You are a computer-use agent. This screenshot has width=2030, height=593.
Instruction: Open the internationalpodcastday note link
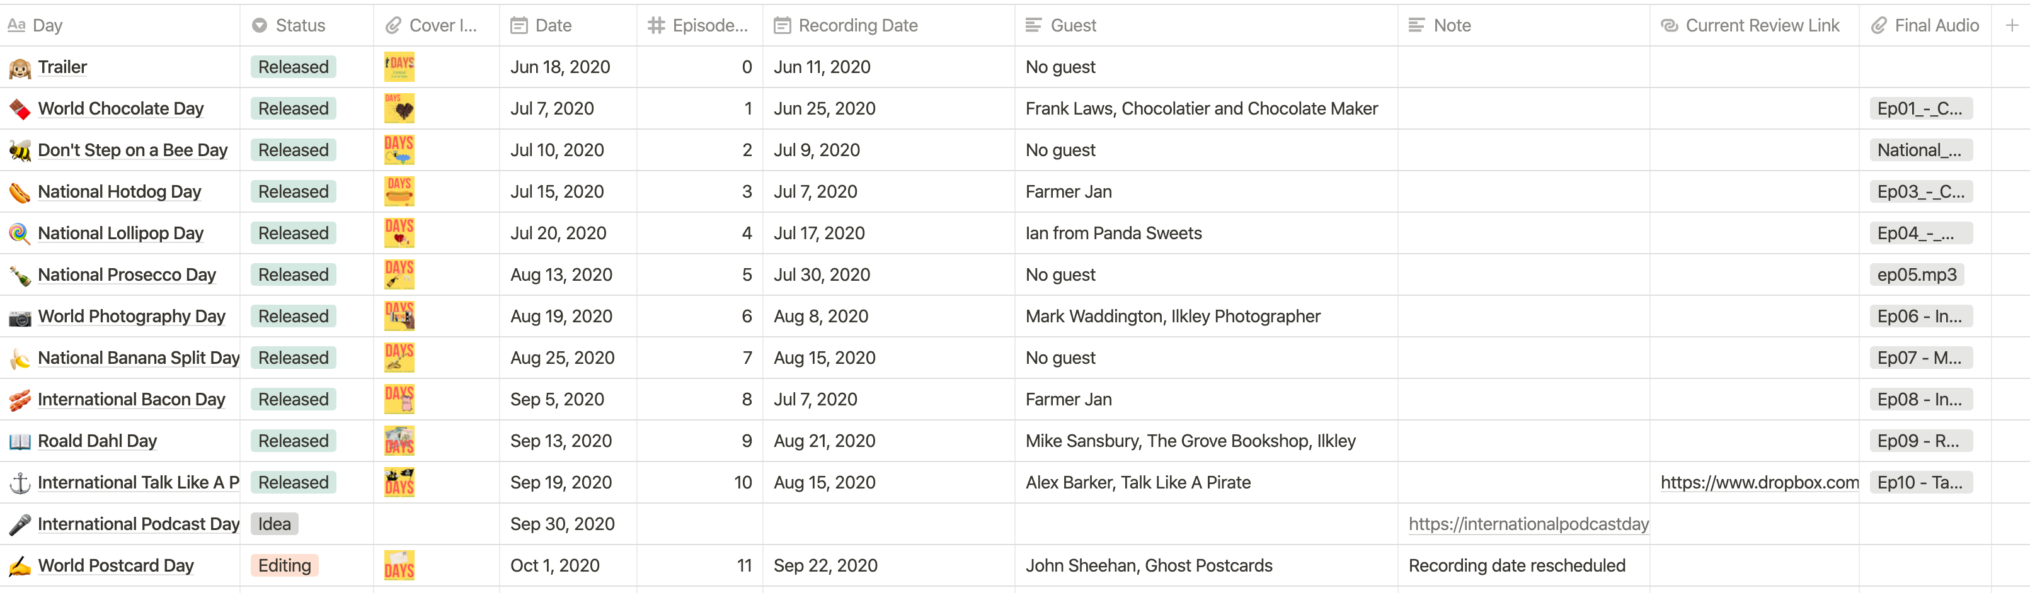pos(1528,524)
